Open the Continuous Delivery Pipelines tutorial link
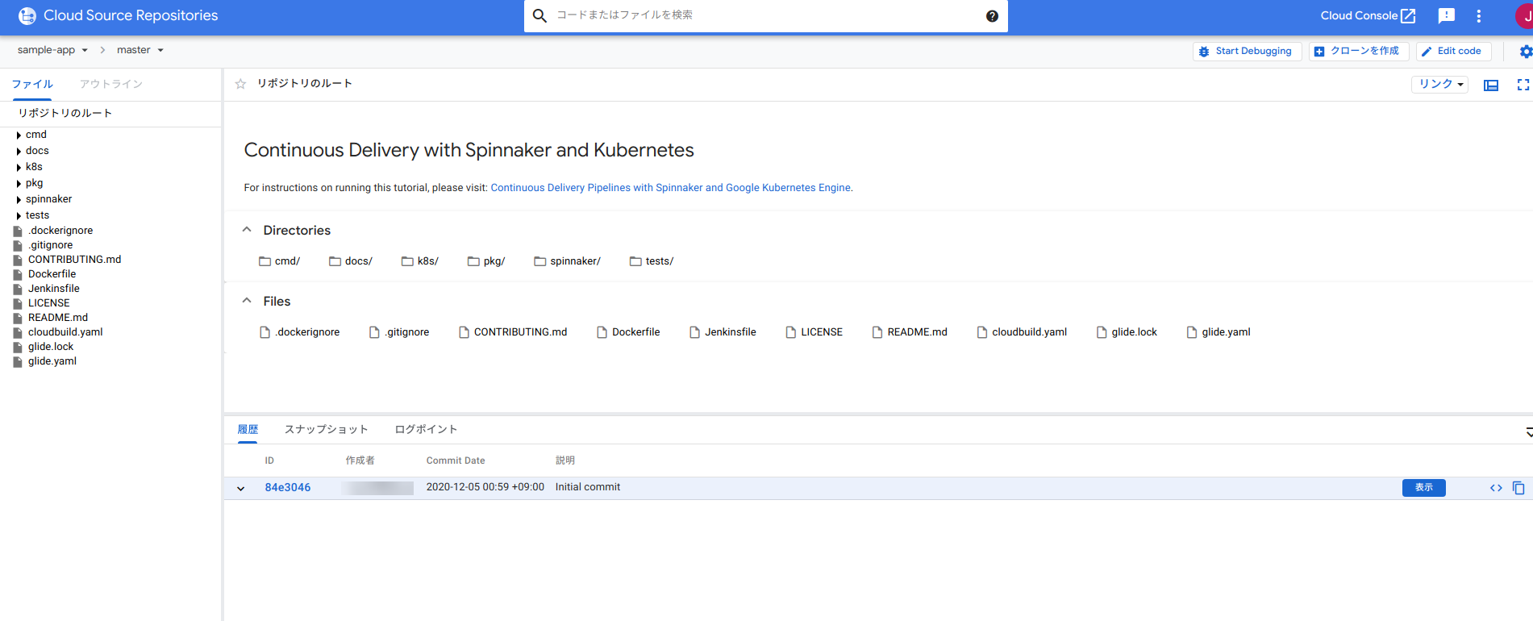This screenshot has height=621, width=1533. 670,188
